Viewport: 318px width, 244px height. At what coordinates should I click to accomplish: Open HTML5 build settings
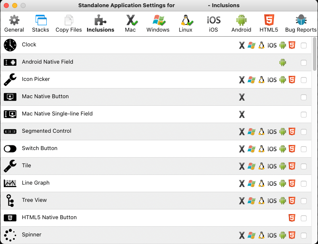coord(269,23)
